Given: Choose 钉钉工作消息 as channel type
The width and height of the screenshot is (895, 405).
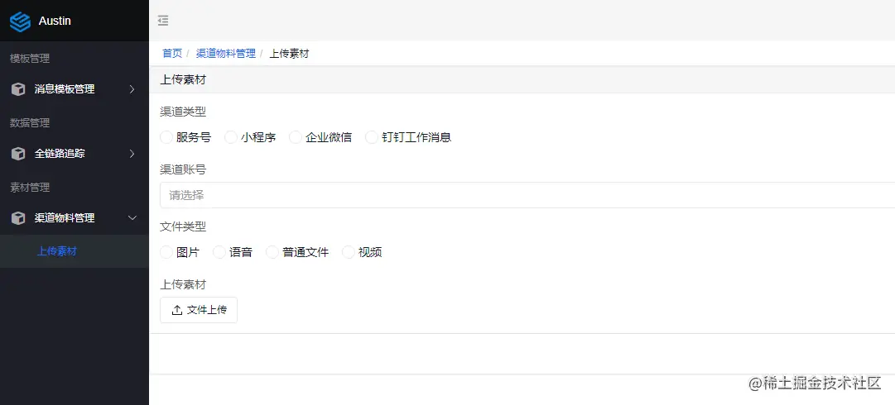Looking at the screenshot, I should (372, 137).
